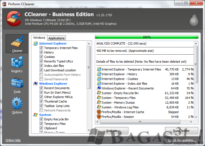
Task: Open the Cleaner section in sidebar
Action: (x=17, y=44)
